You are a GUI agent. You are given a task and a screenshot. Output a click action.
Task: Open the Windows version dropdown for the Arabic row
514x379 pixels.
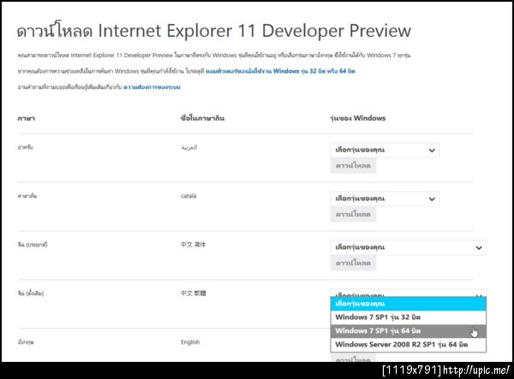click(385, 150)
